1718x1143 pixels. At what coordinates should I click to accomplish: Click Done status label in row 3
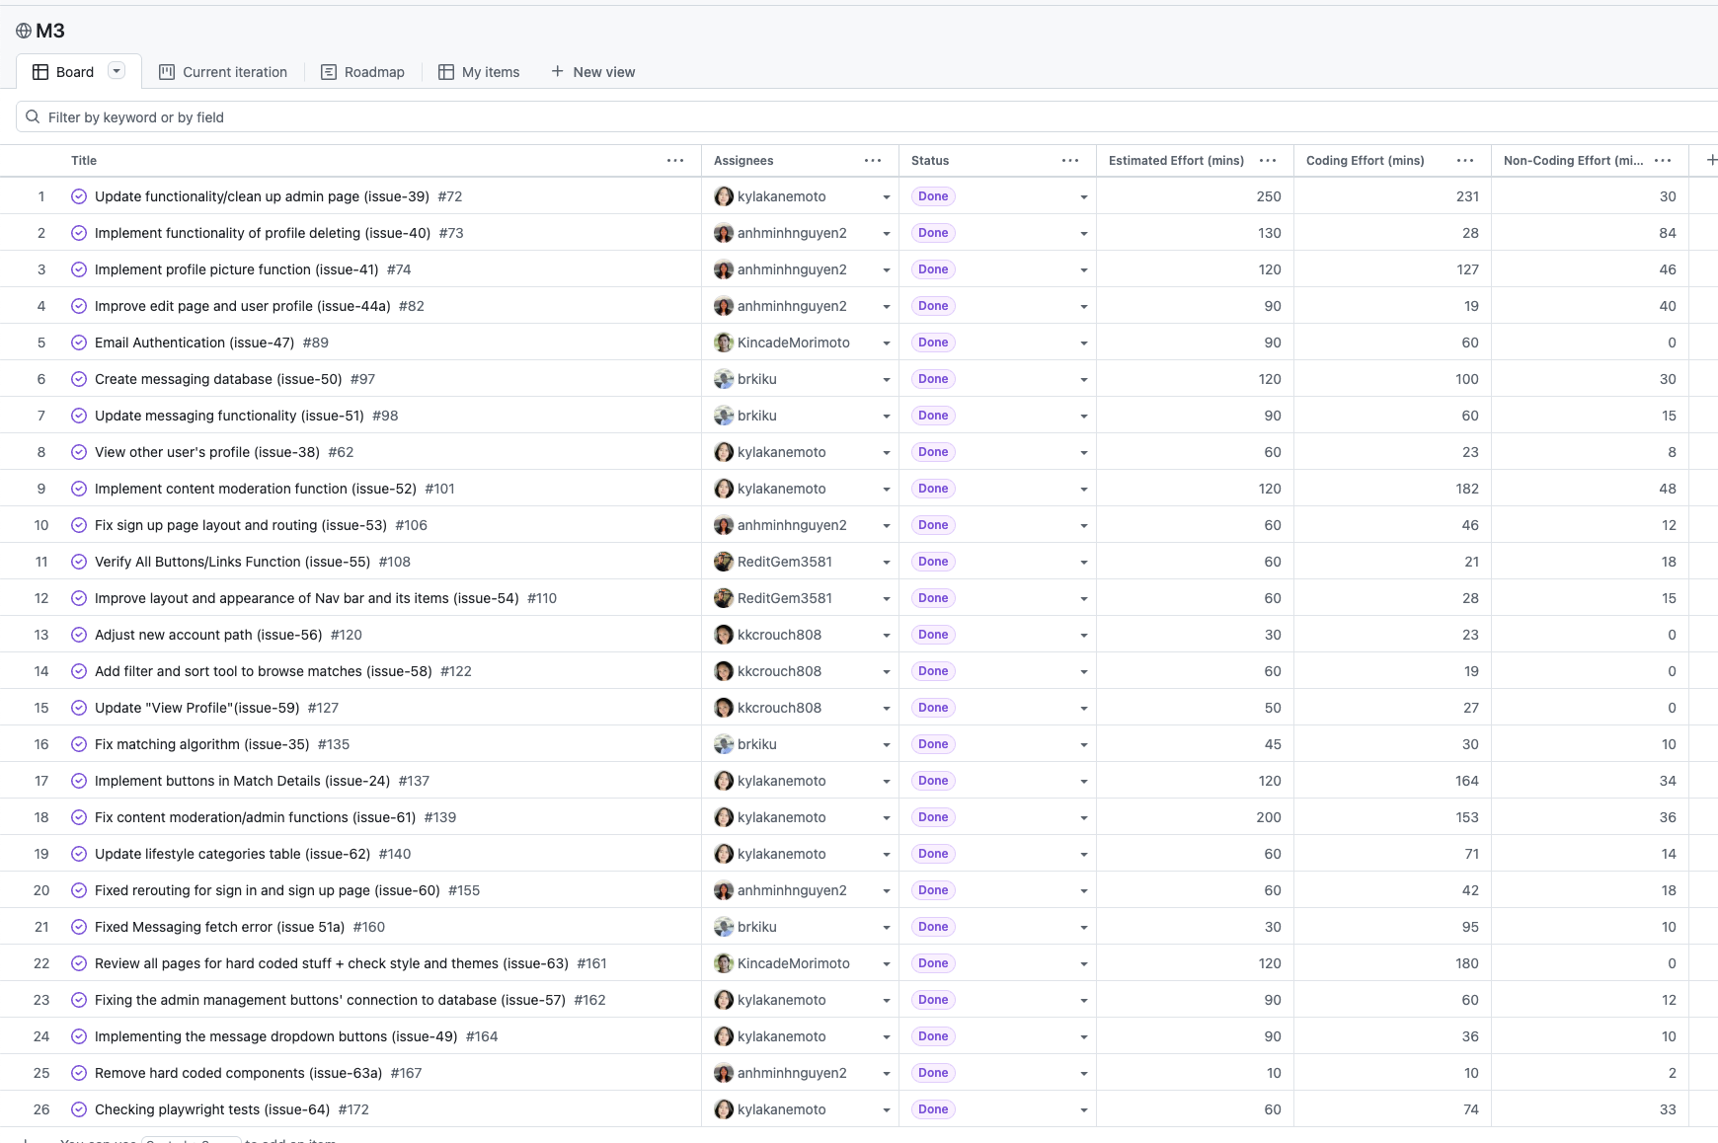coord(933,269)
